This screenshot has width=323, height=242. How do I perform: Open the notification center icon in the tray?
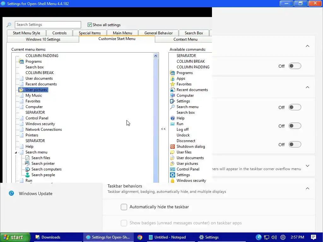coord(314,237)
